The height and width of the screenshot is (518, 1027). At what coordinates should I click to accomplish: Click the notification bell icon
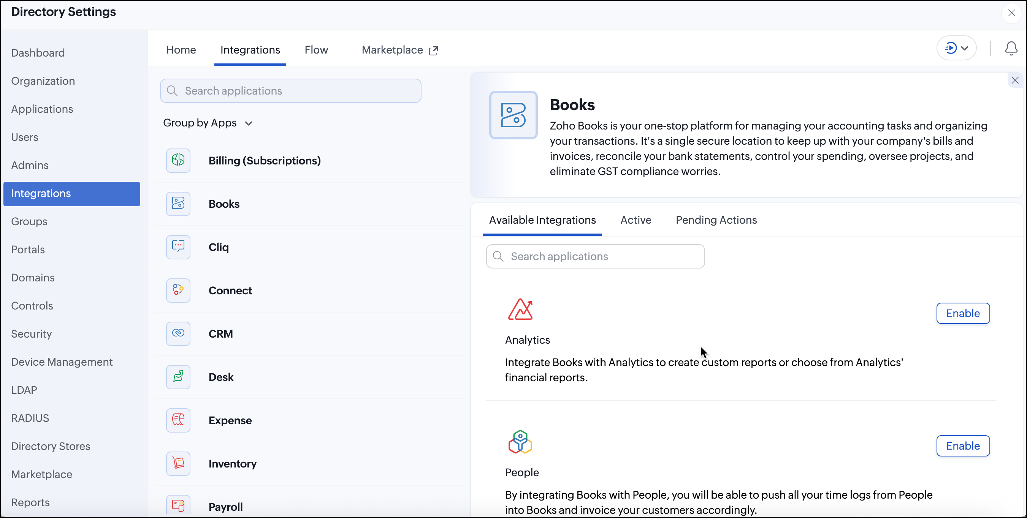pyautogui.click(x=1011, y=49)
